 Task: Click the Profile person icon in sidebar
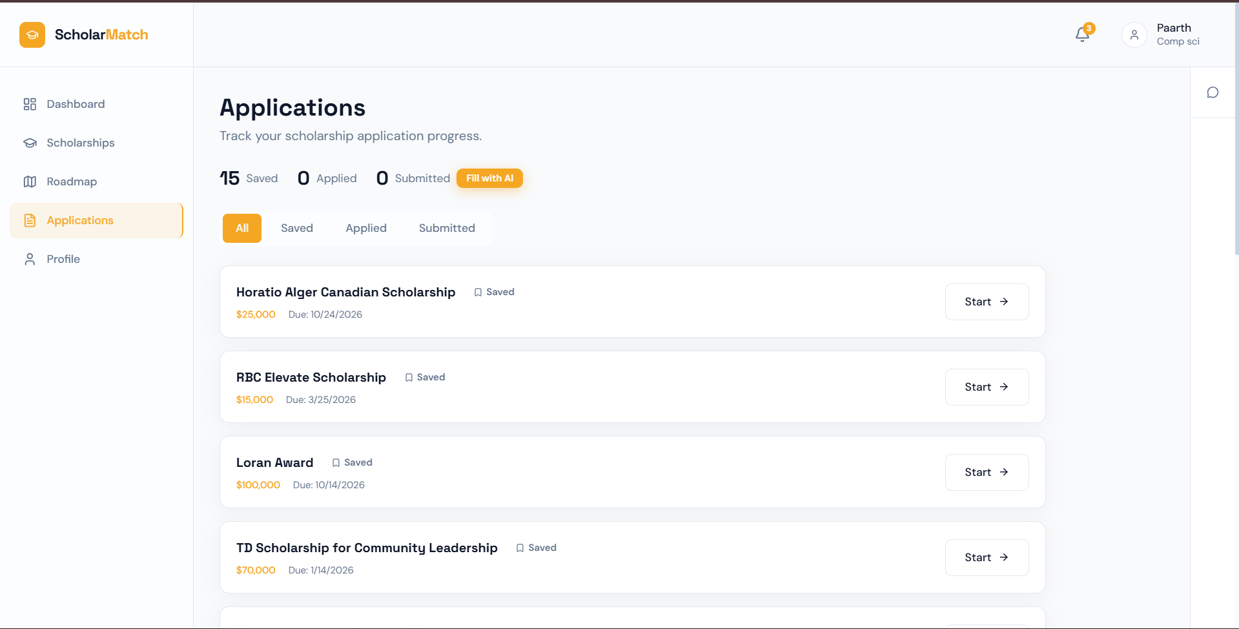coord(30,259)
